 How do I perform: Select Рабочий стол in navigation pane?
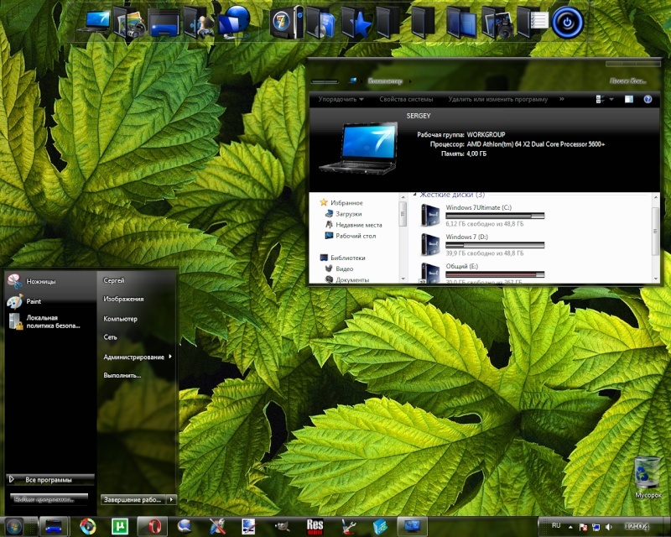click(x=351, y=236)
